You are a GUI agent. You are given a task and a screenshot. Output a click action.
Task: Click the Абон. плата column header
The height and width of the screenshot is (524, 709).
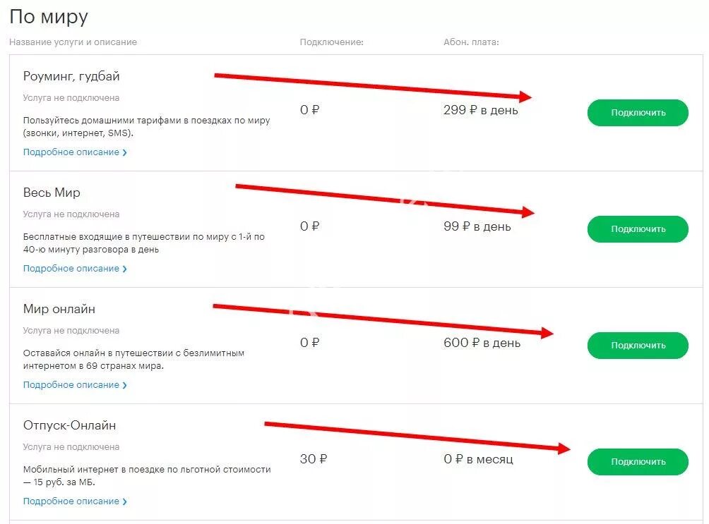[471, 42]
